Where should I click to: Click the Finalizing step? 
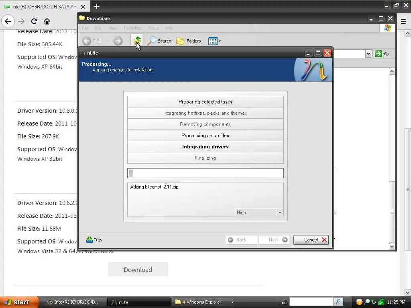pos(205,158)
